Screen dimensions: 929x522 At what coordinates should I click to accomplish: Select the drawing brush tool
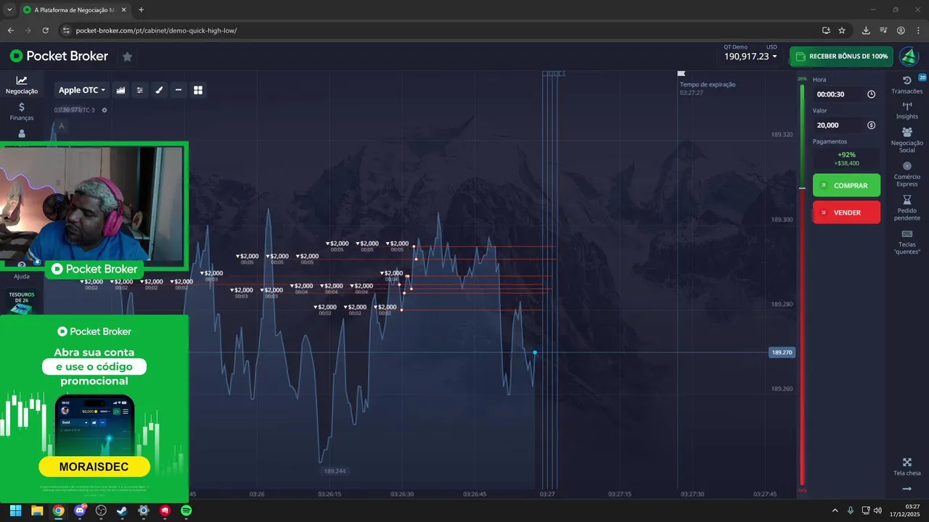[159, 90]
